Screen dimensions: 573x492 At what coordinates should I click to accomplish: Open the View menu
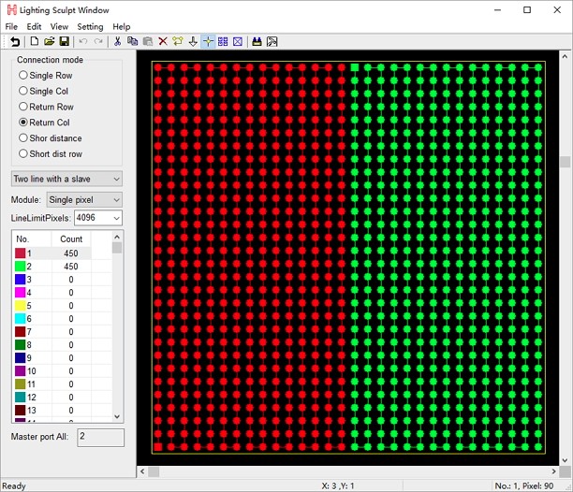(x=59, y=26)
